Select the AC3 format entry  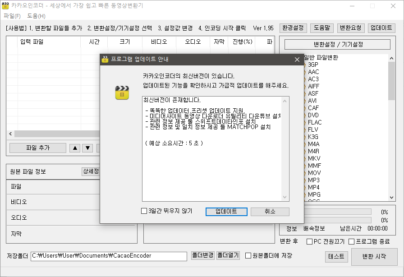point(313,79)
